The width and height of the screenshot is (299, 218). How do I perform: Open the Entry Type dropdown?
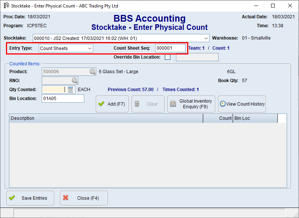(89, 48)
